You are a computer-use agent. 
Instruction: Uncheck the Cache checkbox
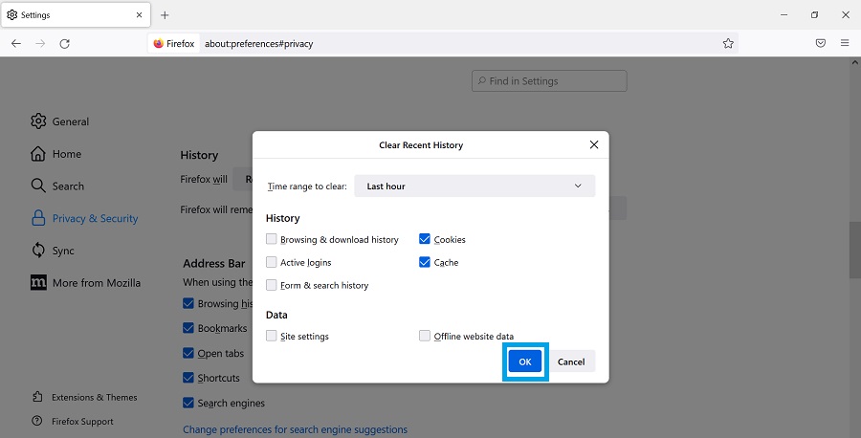(x=425, y=262)
